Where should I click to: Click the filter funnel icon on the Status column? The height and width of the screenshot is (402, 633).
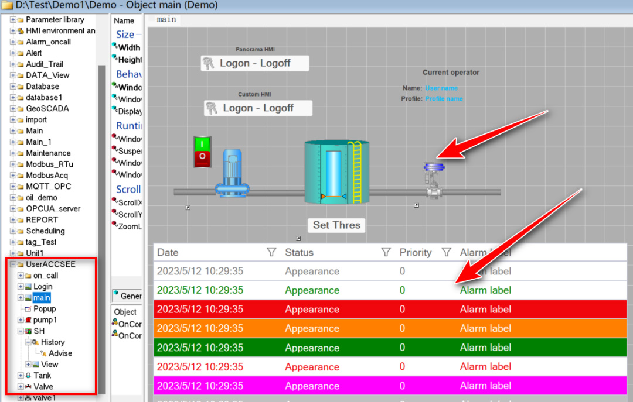pos(386,252)
